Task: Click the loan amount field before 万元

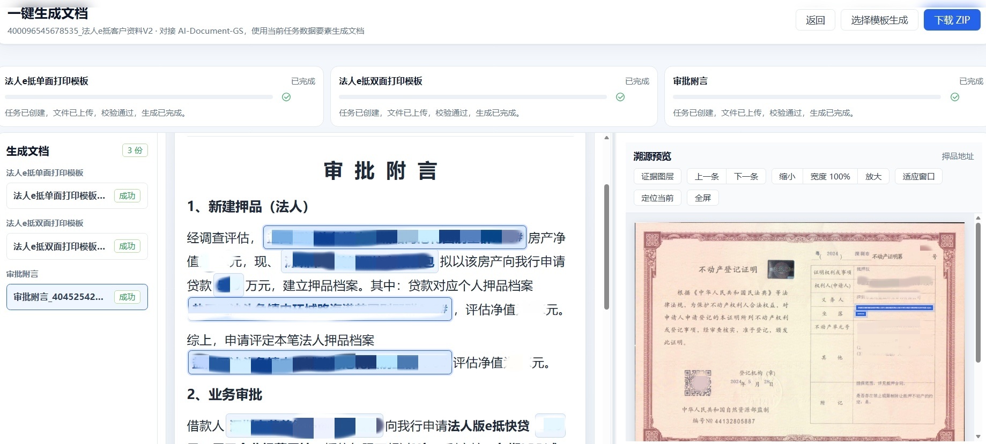Action: pos(229,285)
